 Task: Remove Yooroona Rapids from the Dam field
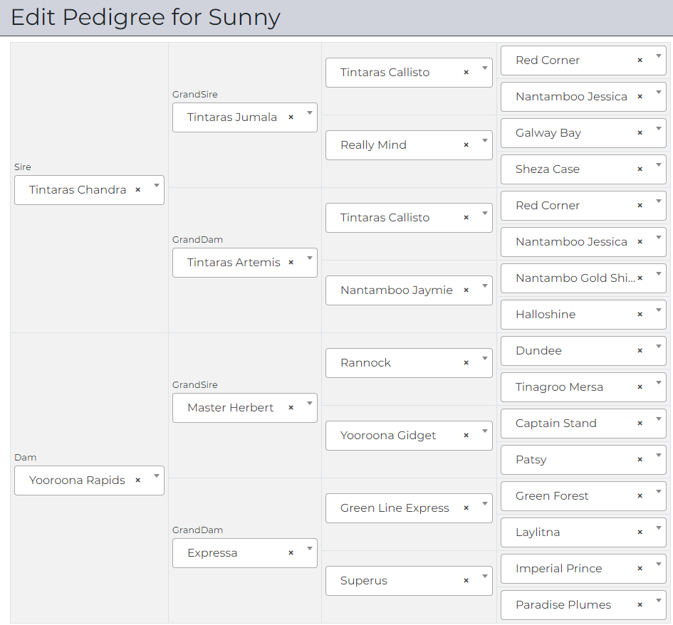point(138,480)
